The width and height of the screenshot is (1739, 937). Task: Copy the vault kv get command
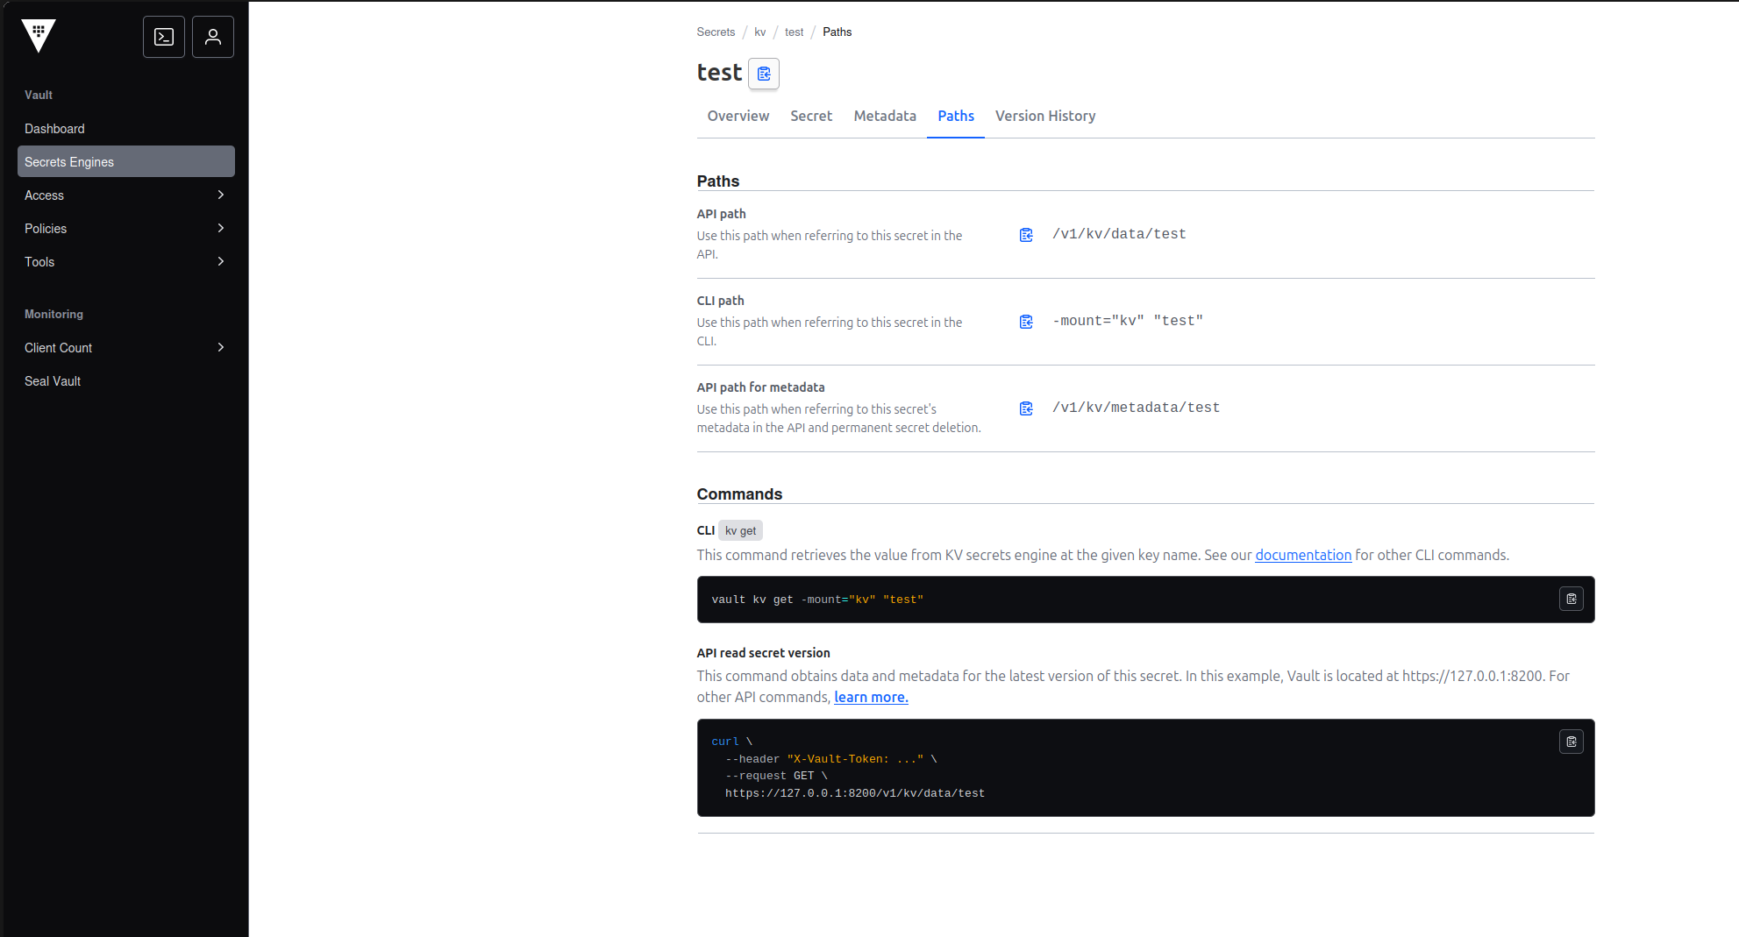(x=1571, y=600)
